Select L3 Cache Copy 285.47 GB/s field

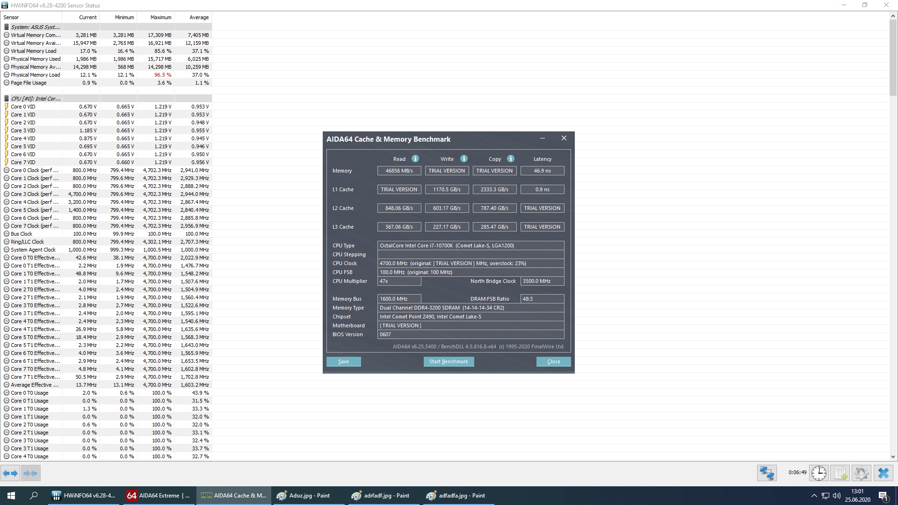click(494, 227)
